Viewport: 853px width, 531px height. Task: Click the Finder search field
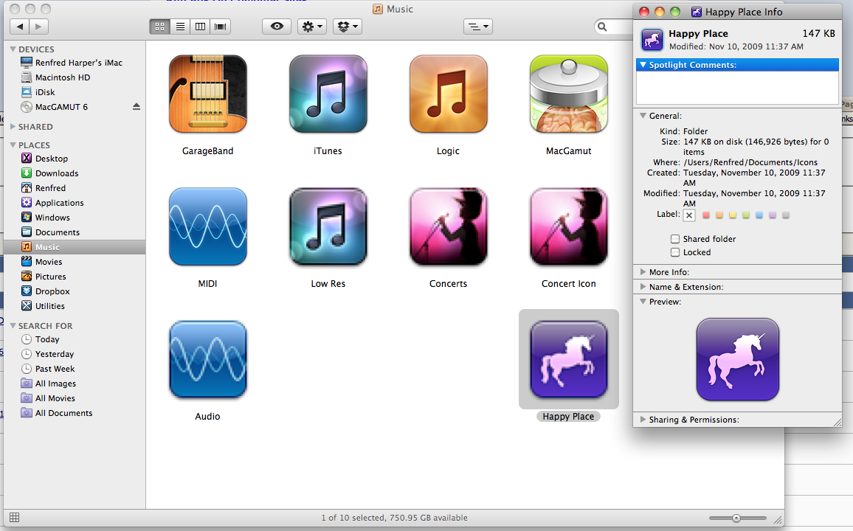[x=614, y=26]
